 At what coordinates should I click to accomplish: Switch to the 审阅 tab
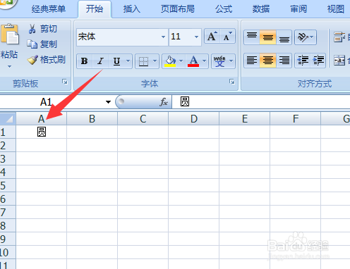tap(298, 9)
